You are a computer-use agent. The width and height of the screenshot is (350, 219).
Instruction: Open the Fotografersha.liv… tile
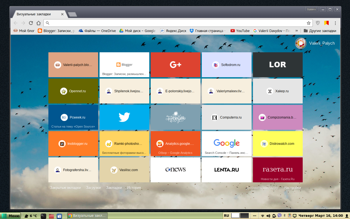point(73,170)
